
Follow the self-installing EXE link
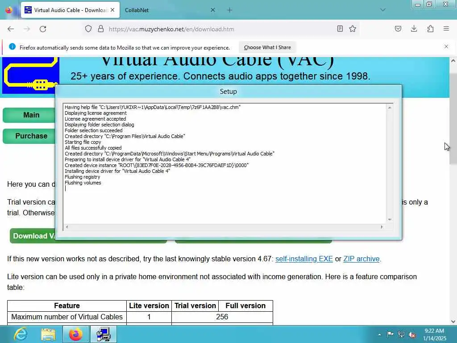click(x=304, y=259)
